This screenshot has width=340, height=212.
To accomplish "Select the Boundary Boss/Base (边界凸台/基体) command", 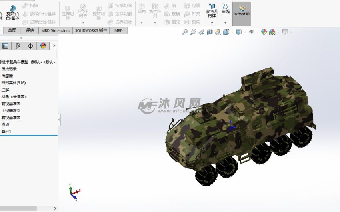I will point(39,22).
